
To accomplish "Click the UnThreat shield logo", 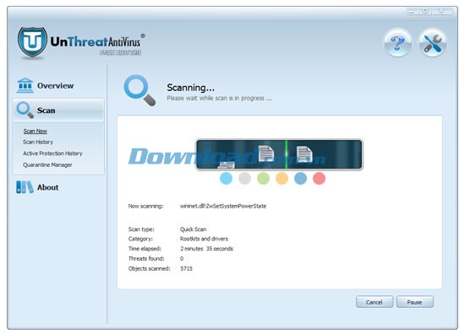I will pyautogui.click(x=32, y=41).
